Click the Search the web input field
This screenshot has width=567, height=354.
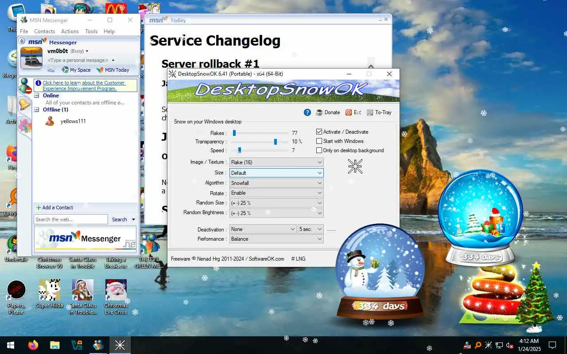tap(71, 219)
